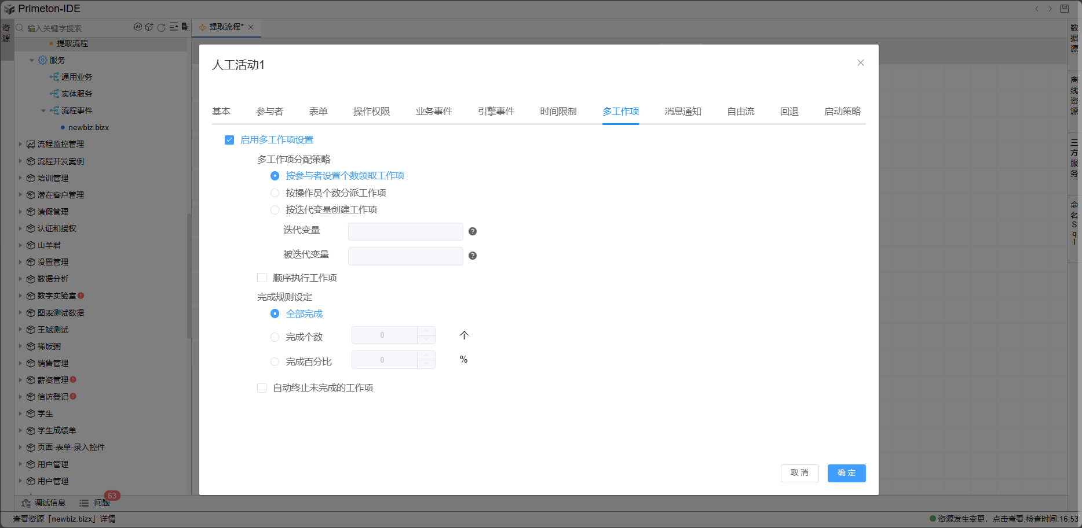Click help icon next to 被迭代变量 field
Image resolution: width=1082 pixels, height=528 pixels.
(x=473, y=256)
